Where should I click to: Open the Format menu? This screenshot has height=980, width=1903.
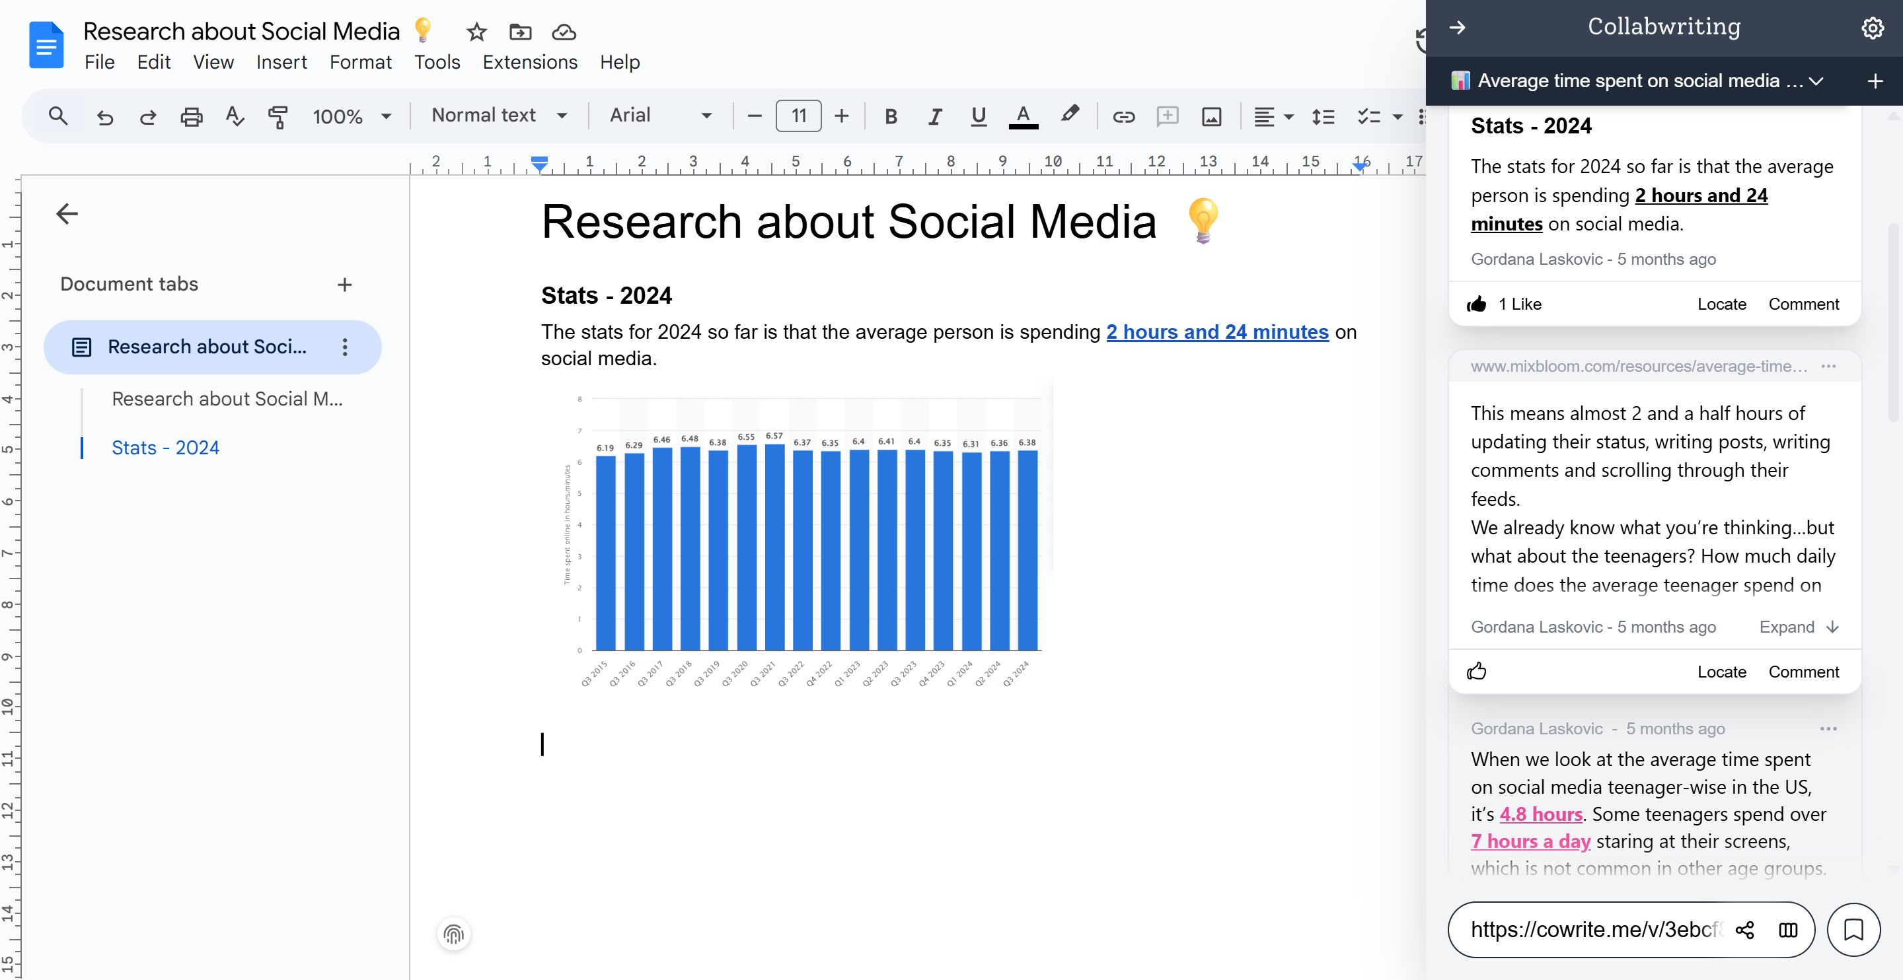point(361,62)
